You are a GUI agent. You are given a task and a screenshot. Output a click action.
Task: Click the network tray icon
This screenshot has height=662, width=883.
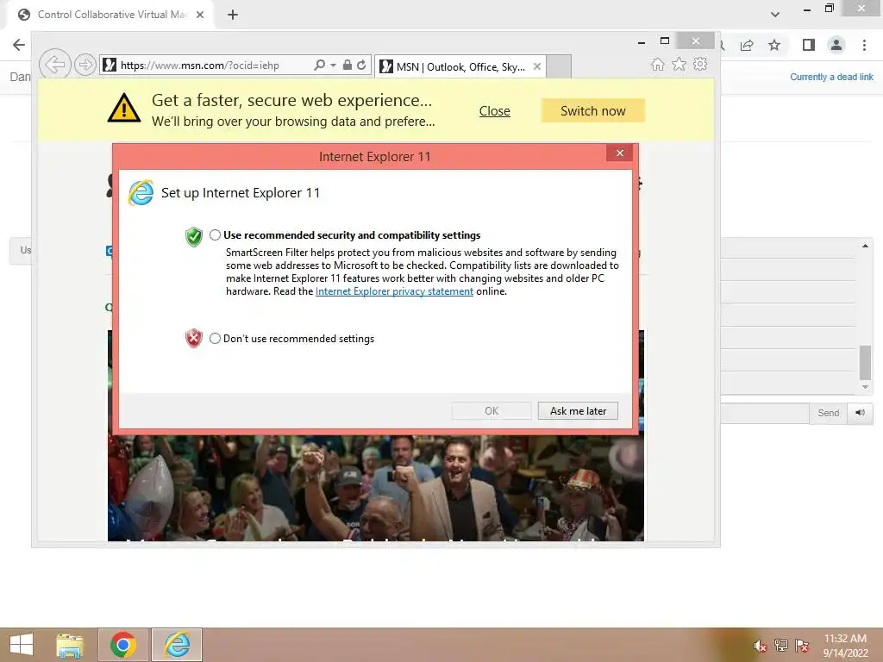[781, 646]
